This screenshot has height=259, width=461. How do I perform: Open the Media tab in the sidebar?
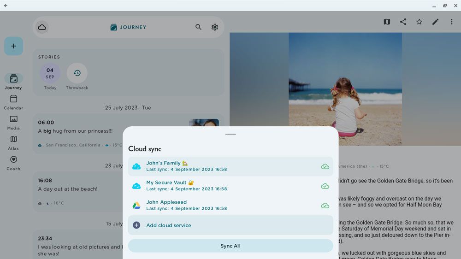(13, 123)
